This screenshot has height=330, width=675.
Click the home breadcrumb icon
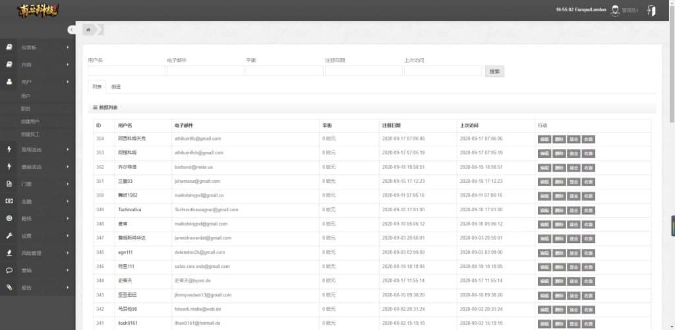click(88, 29)
